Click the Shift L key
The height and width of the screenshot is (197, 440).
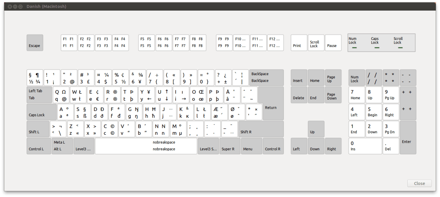click(x=38, y=129)
